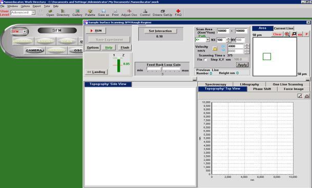Decrease NX with the down stepper arrow

[228, 41]
